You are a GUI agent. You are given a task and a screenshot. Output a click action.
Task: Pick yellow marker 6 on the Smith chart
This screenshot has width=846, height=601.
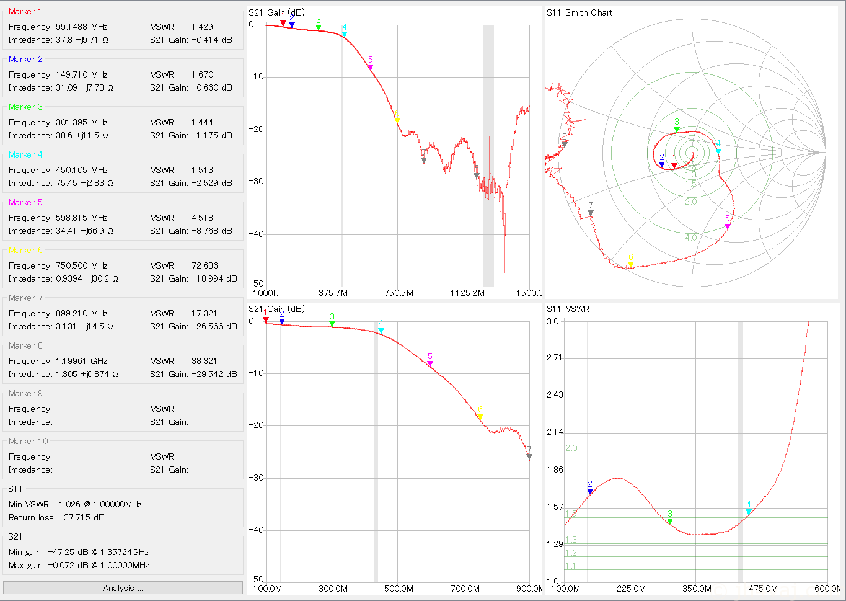click(x=631, y=264)
